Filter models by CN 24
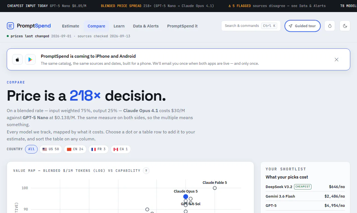The height and width of the screenshot is (213, 357). point(75,149)
